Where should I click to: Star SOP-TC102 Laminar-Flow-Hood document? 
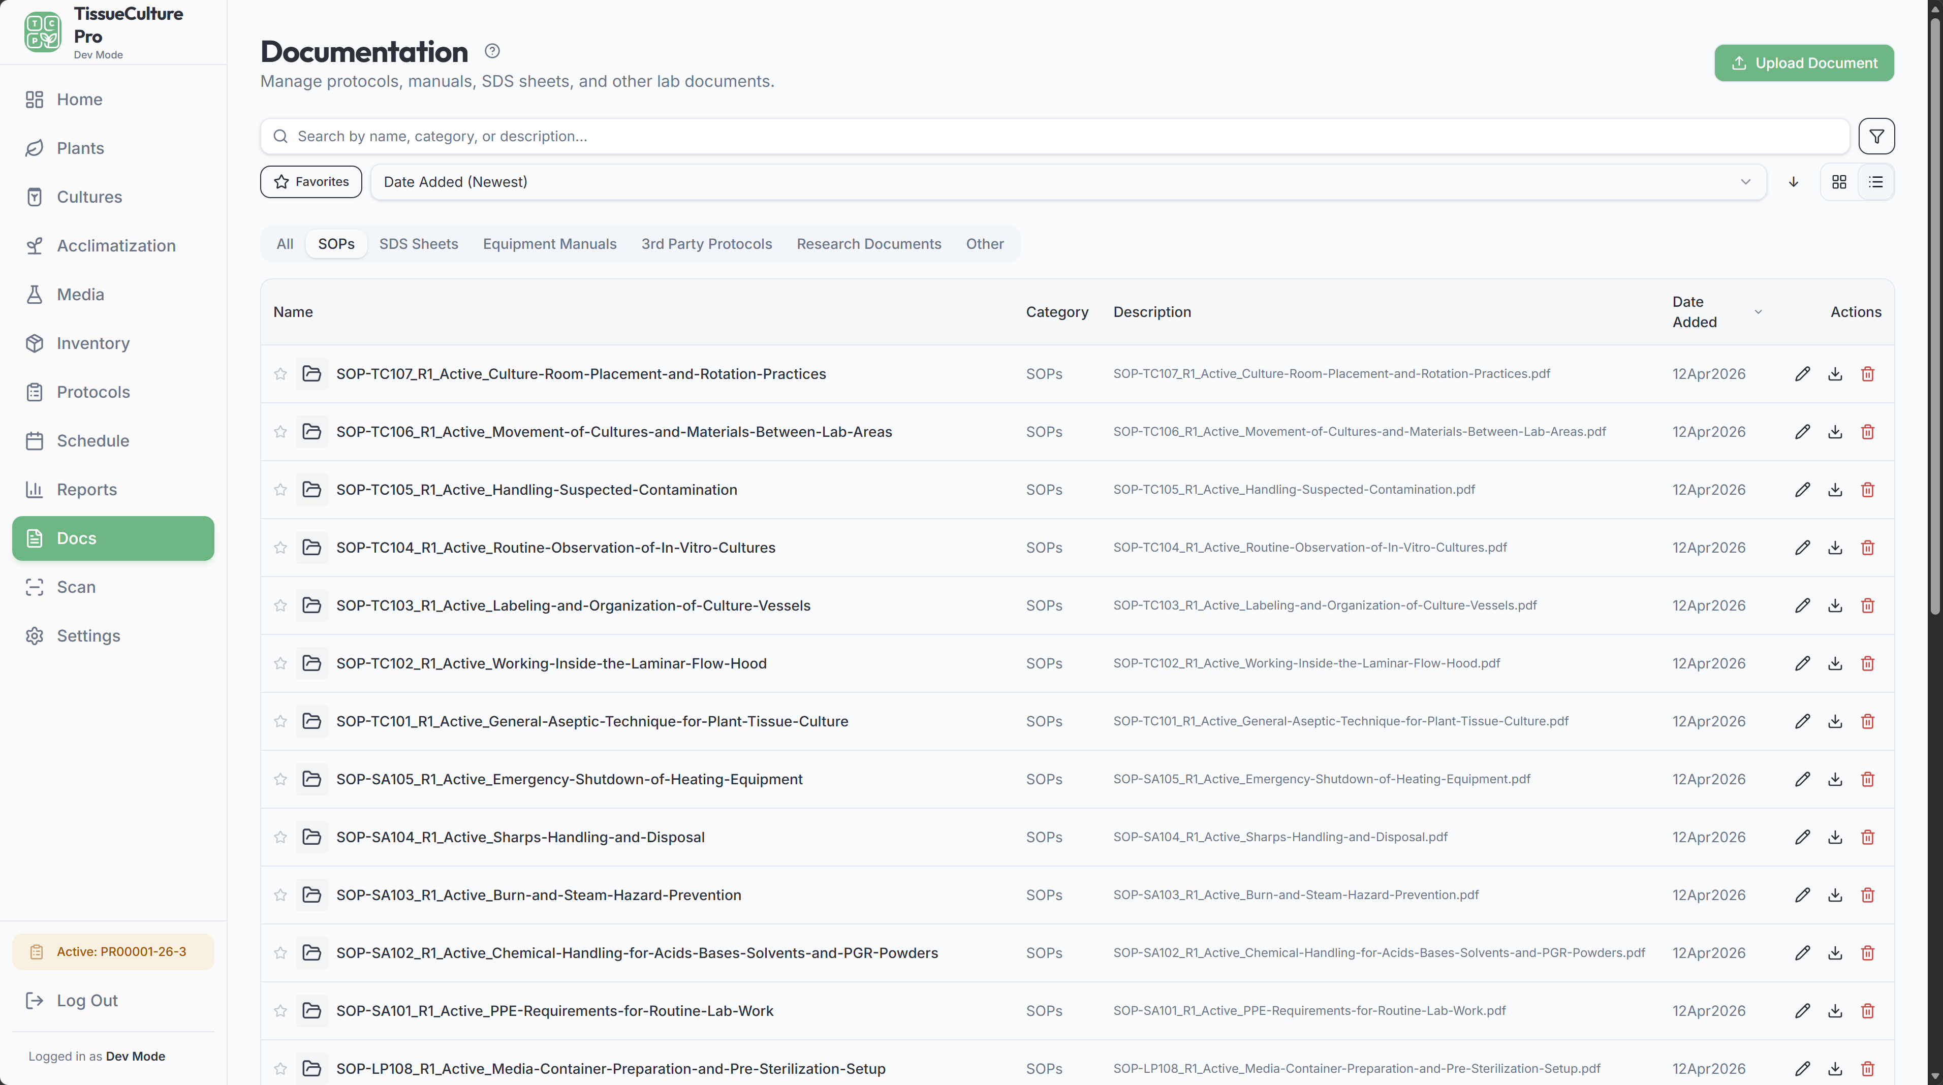click(280, 663)
